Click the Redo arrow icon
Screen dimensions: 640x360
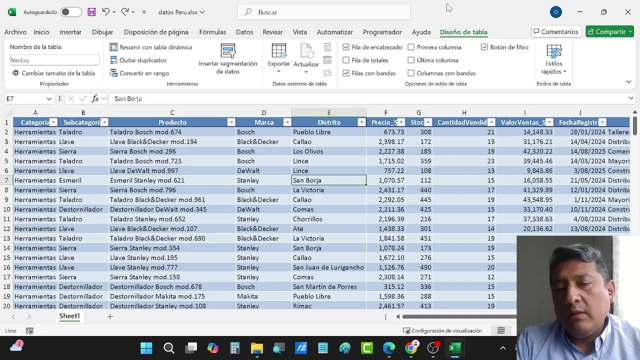pyautogui.click(x=125, y=11)
